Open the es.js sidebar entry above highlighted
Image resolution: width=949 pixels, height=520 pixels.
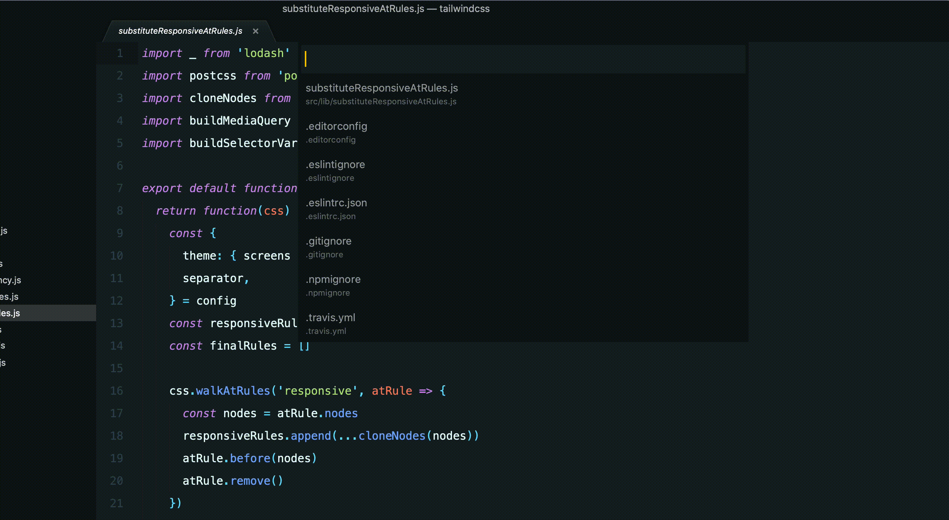(9, 297)
